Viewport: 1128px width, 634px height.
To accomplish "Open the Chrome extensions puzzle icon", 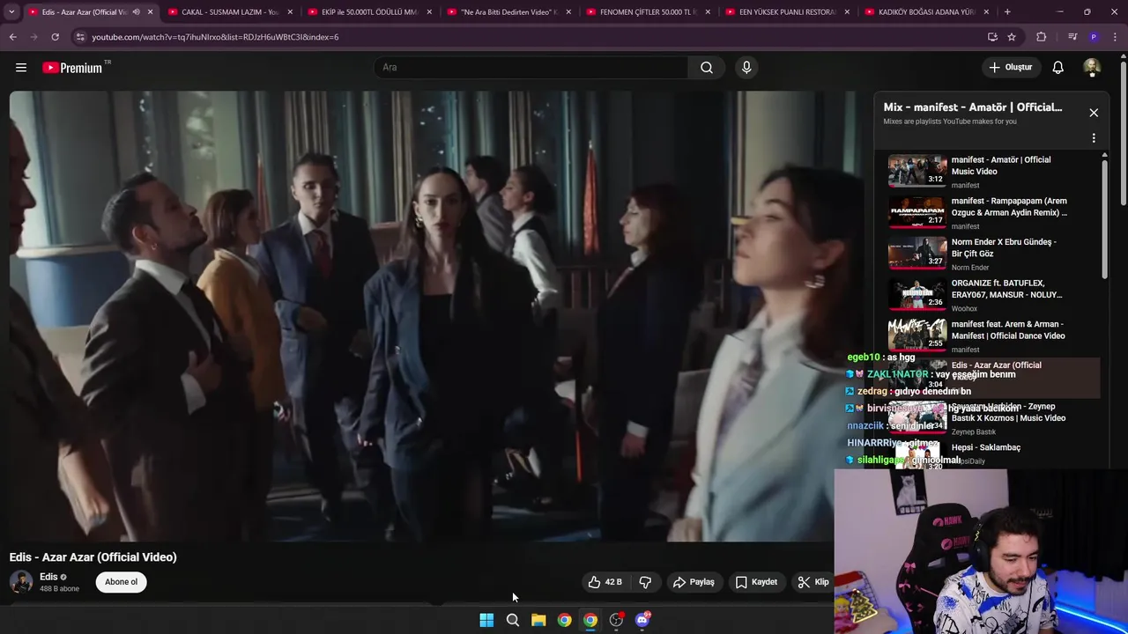I will pos(1042,37).
